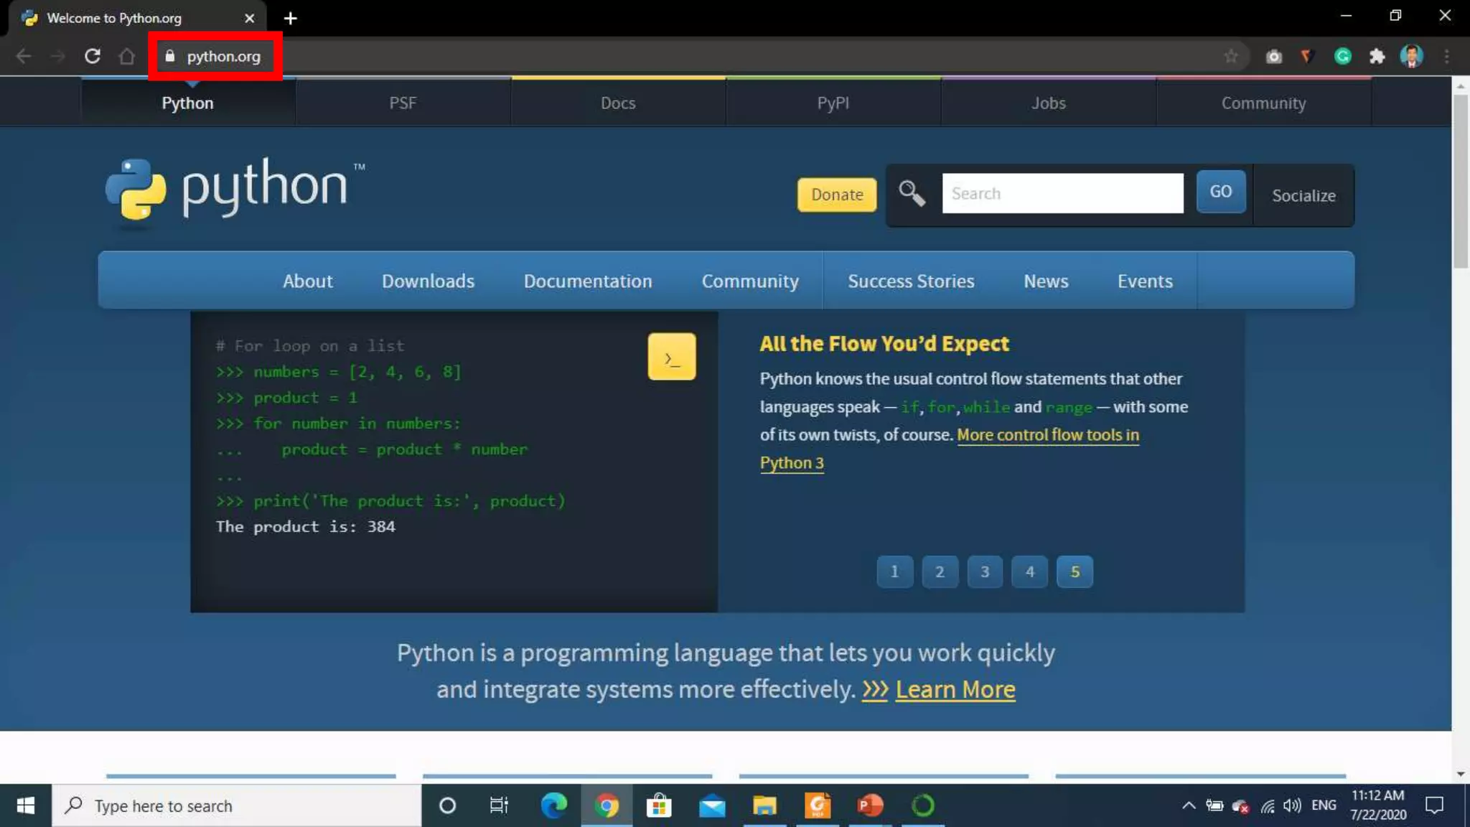Image resolution: width=1470 pixels, height=827 pixels.
Task: Open the Grammarly extension icon
Action: (1342, 56)
